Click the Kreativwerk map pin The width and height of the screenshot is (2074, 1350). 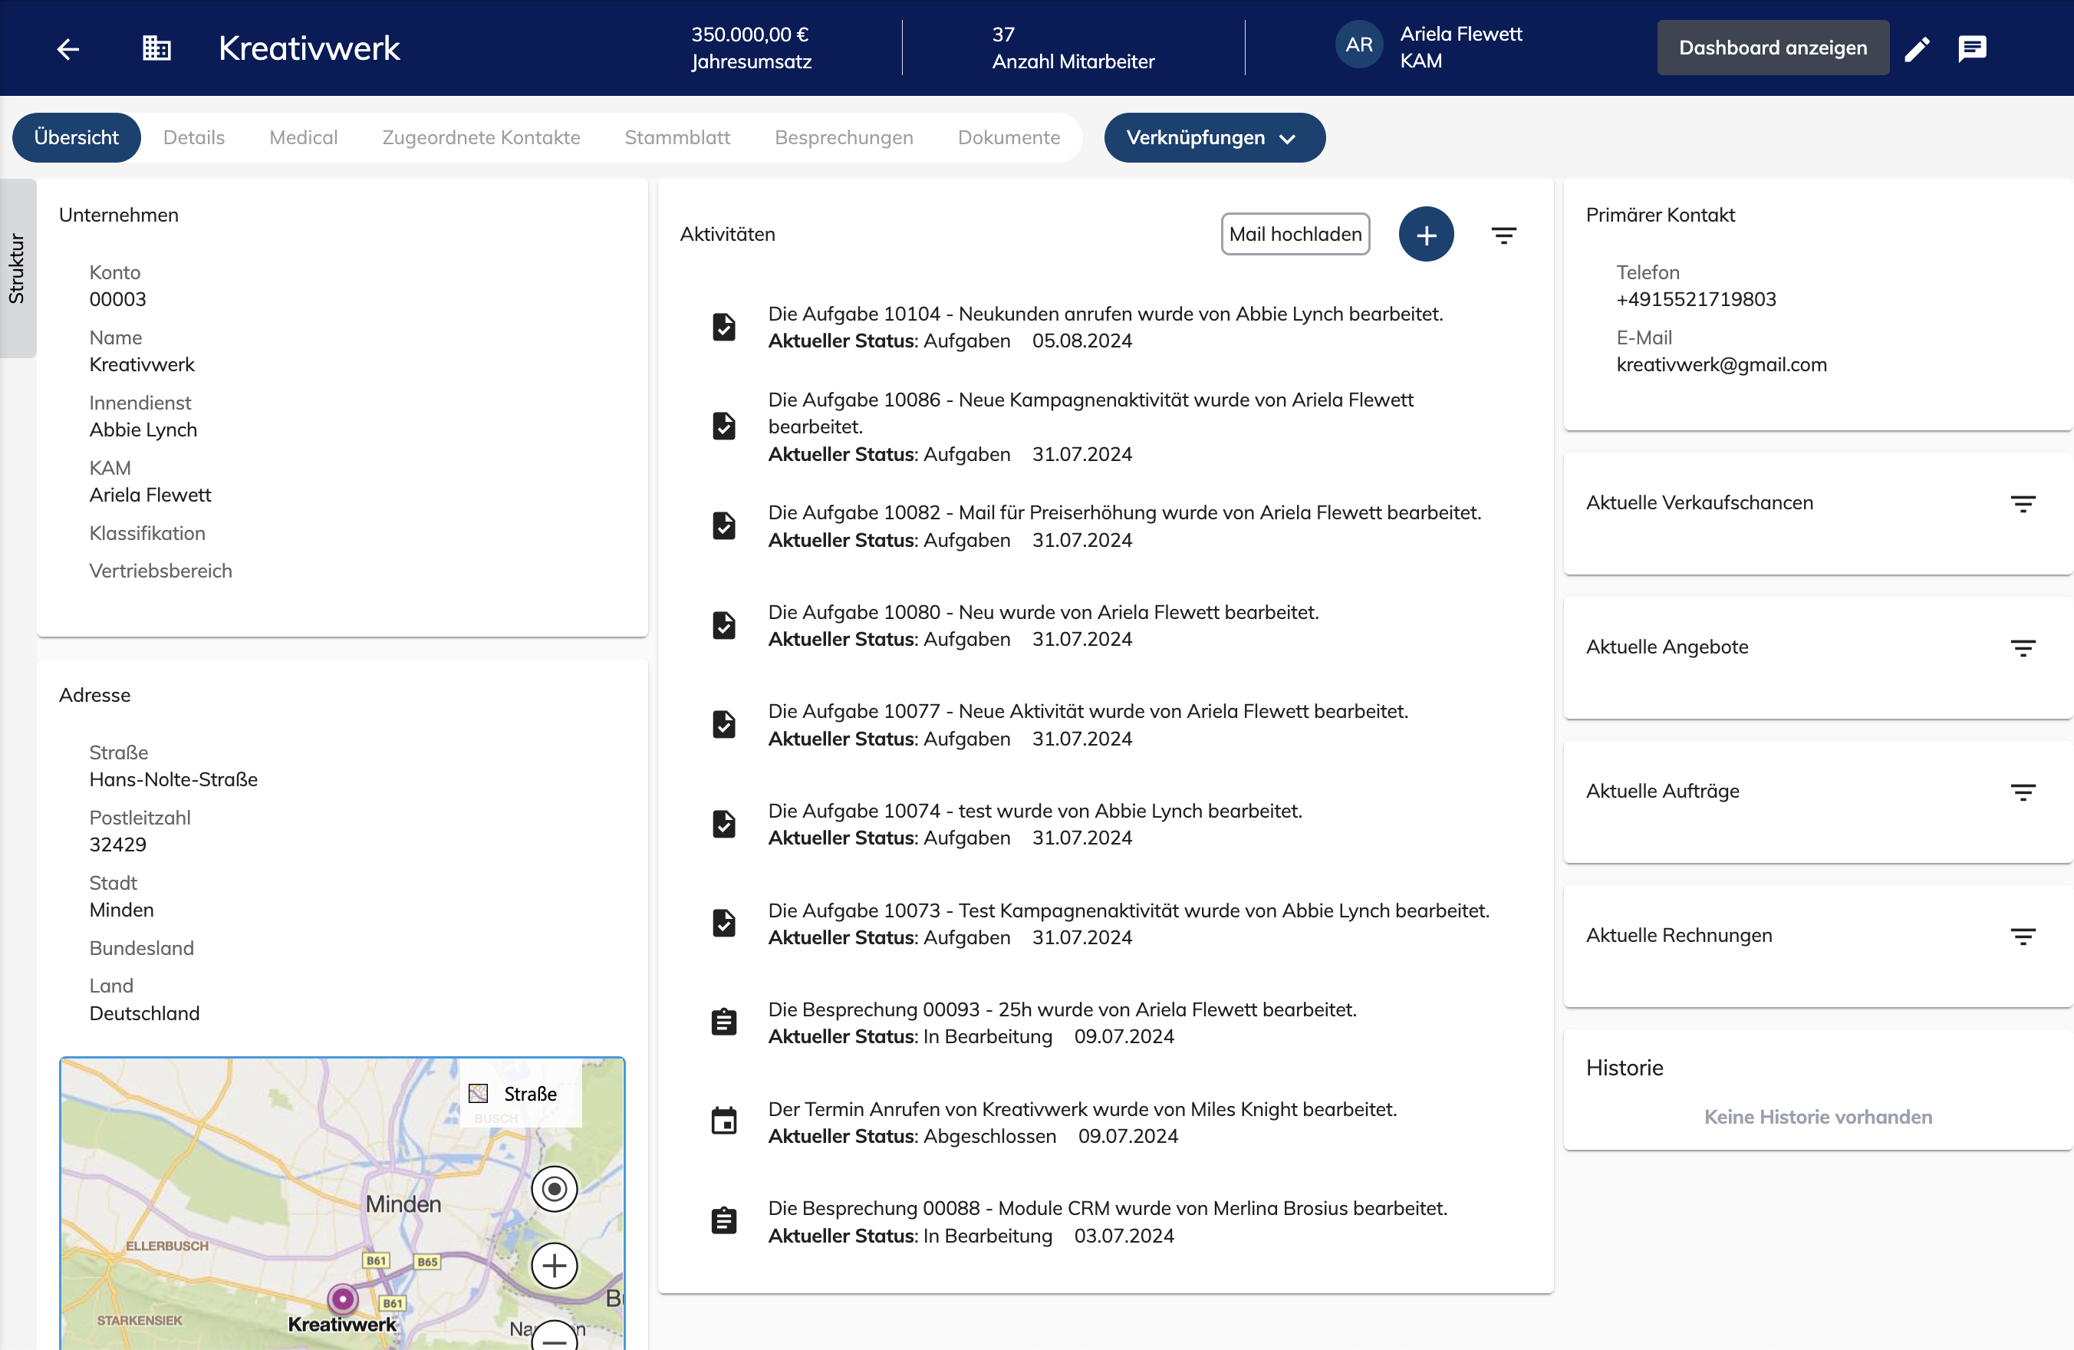point(343,1299)
